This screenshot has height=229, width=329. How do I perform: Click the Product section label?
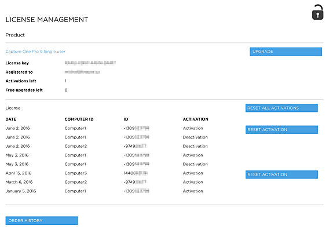point(15,35)
